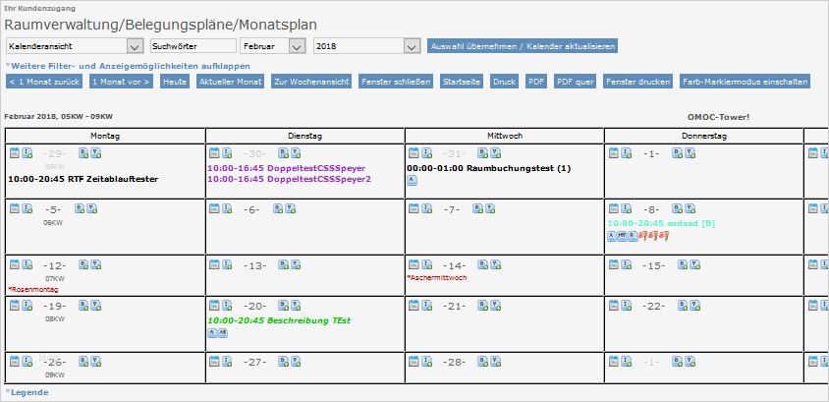Click the OMOC-Tower! room title
Image resolution: width=829 pixels, height=402 pixels.
pos(719,116)
